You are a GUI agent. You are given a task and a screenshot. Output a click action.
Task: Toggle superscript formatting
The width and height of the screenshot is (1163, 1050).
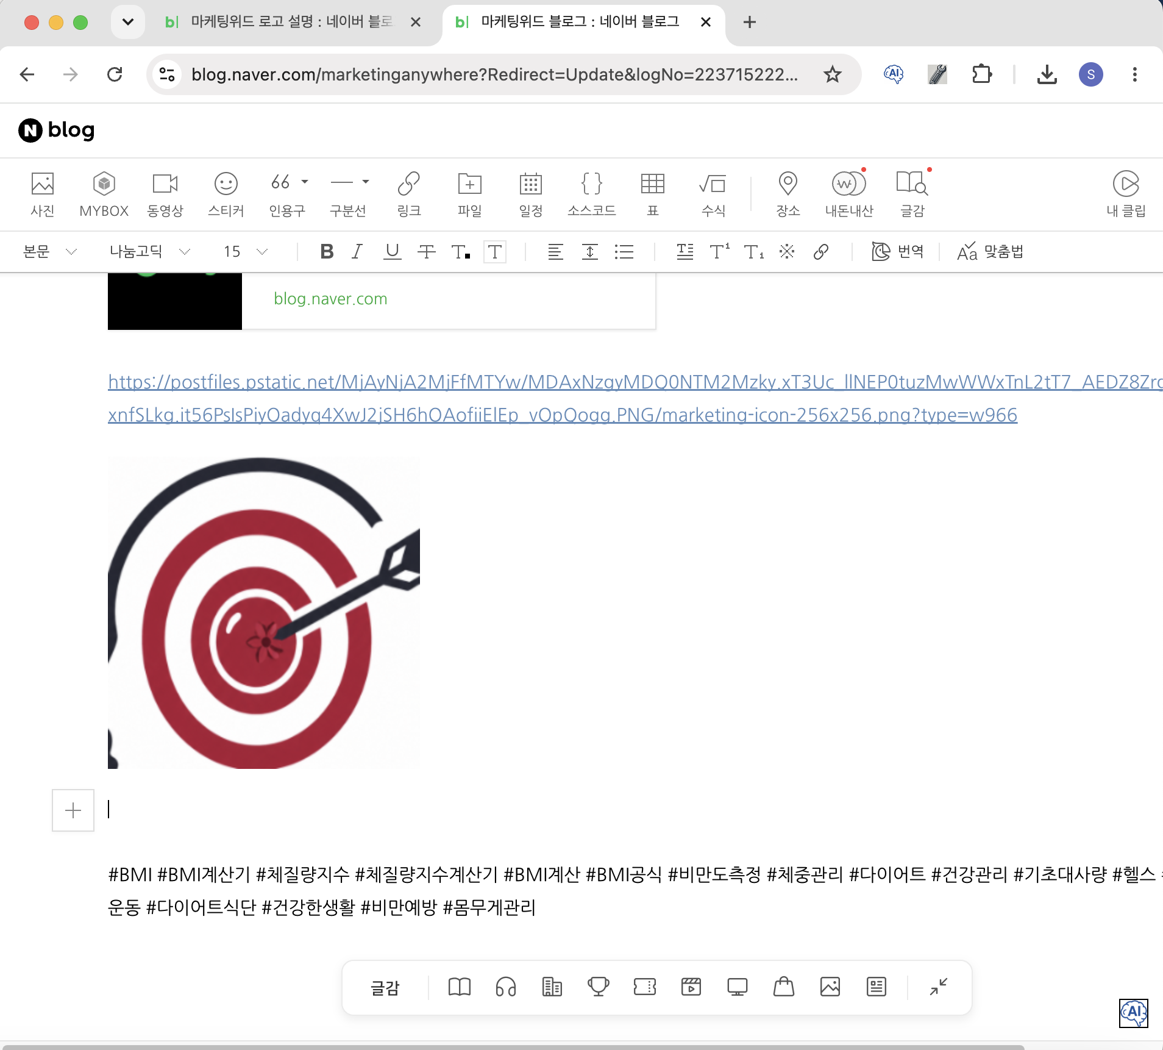click(x=720, y=251)
